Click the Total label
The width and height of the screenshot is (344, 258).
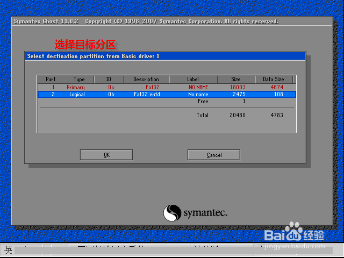[x=203, y=115]
